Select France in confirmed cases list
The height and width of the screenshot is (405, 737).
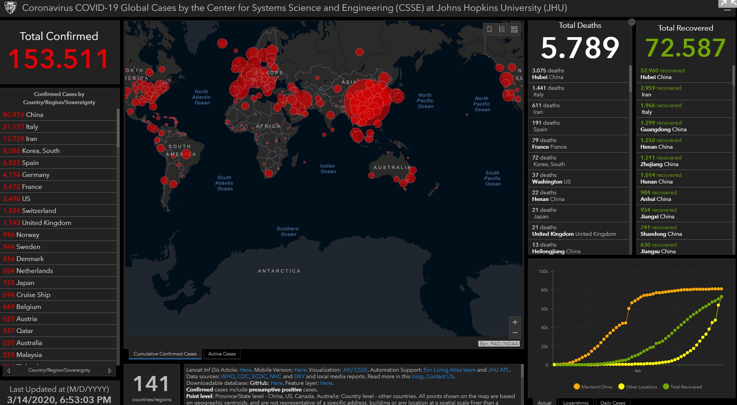click(58, 187)
